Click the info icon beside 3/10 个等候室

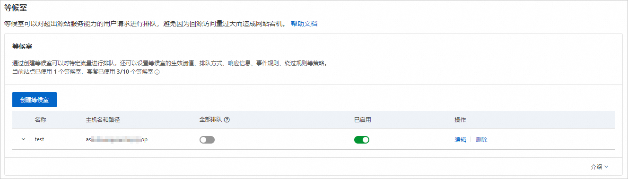[157, 72]
